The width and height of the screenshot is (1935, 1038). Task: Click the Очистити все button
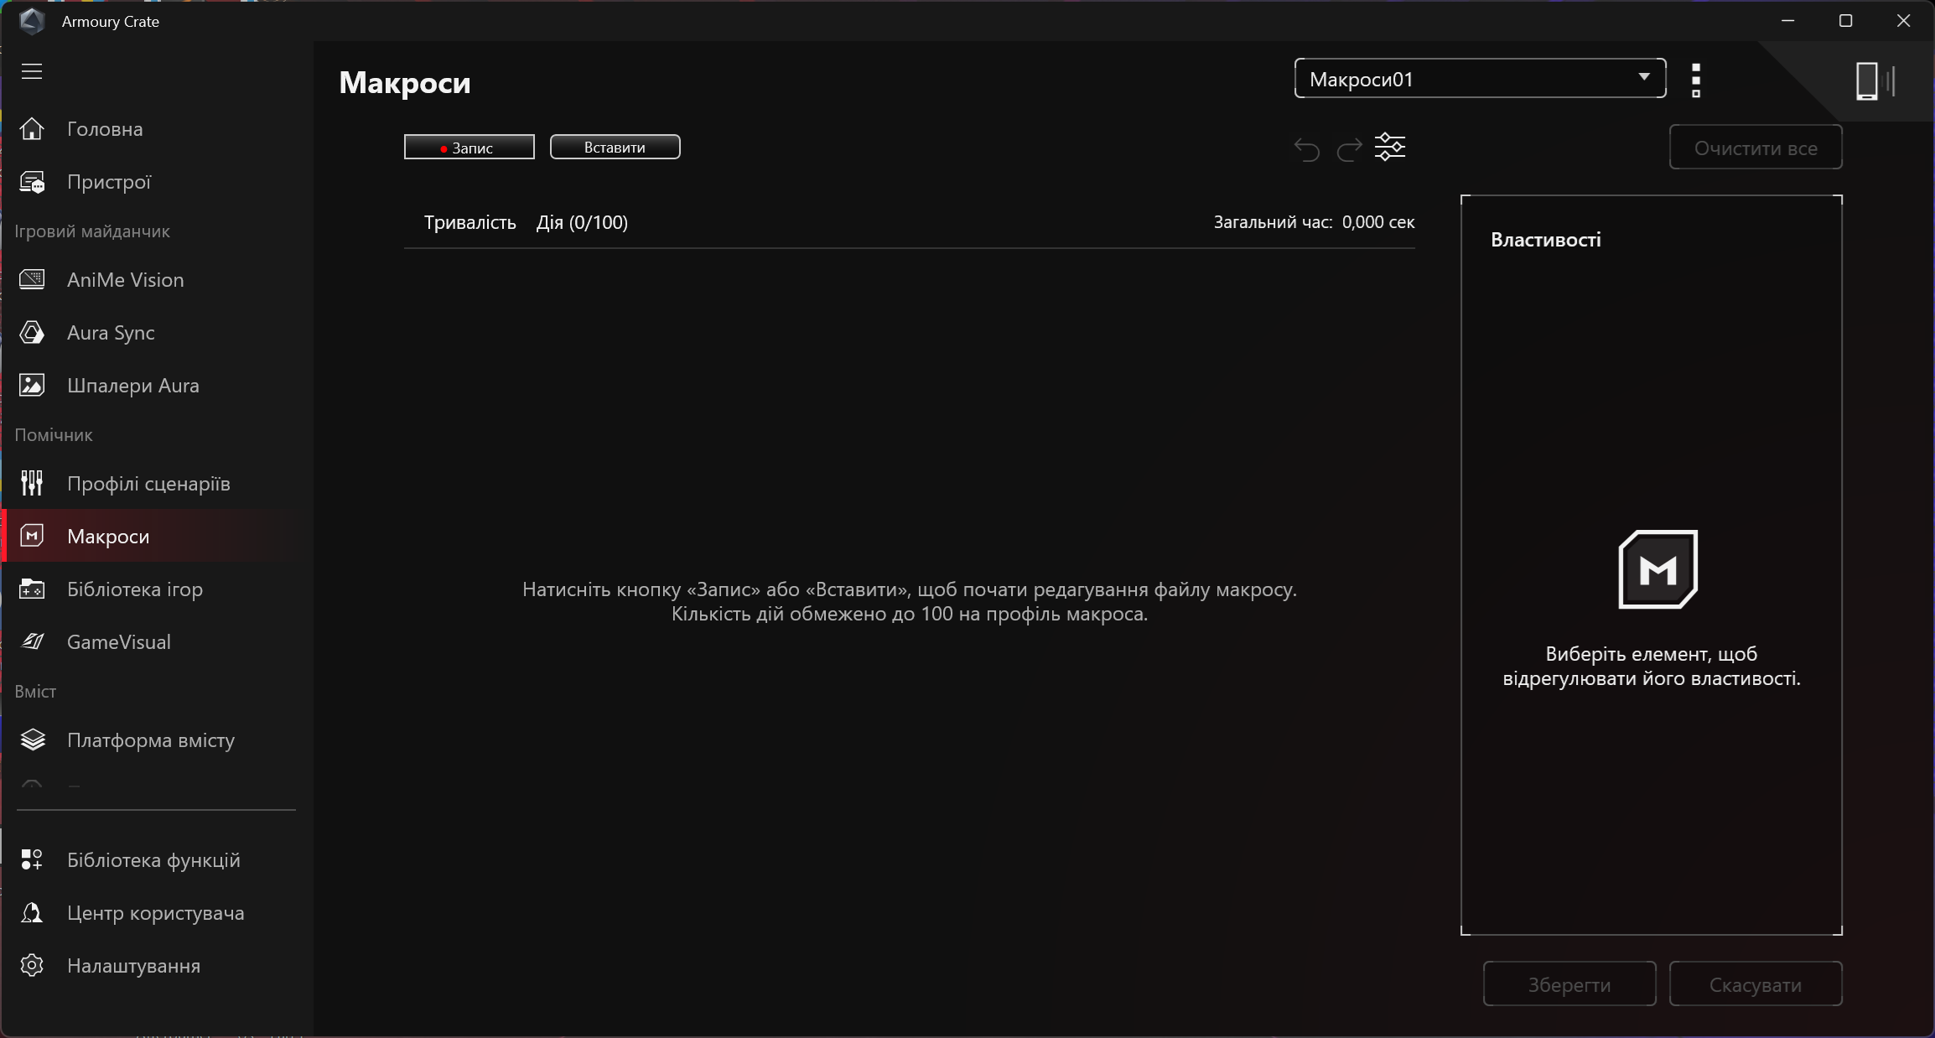pyautogui.click(x=1755, y=148)
